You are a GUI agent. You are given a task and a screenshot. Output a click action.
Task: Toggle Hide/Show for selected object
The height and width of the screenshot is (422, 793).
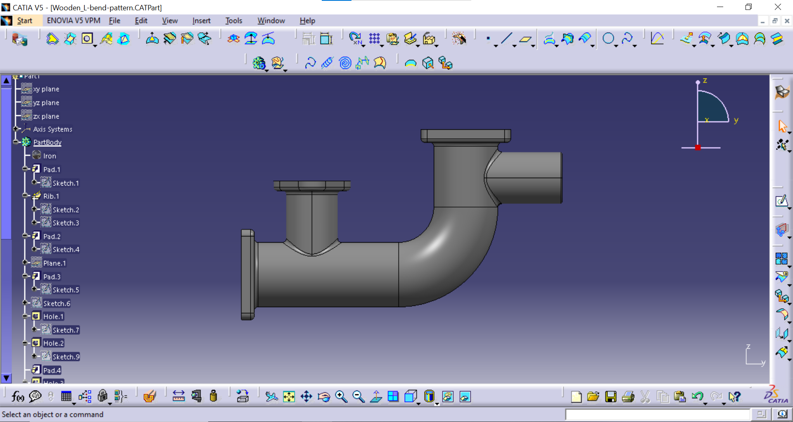[448, 397]
